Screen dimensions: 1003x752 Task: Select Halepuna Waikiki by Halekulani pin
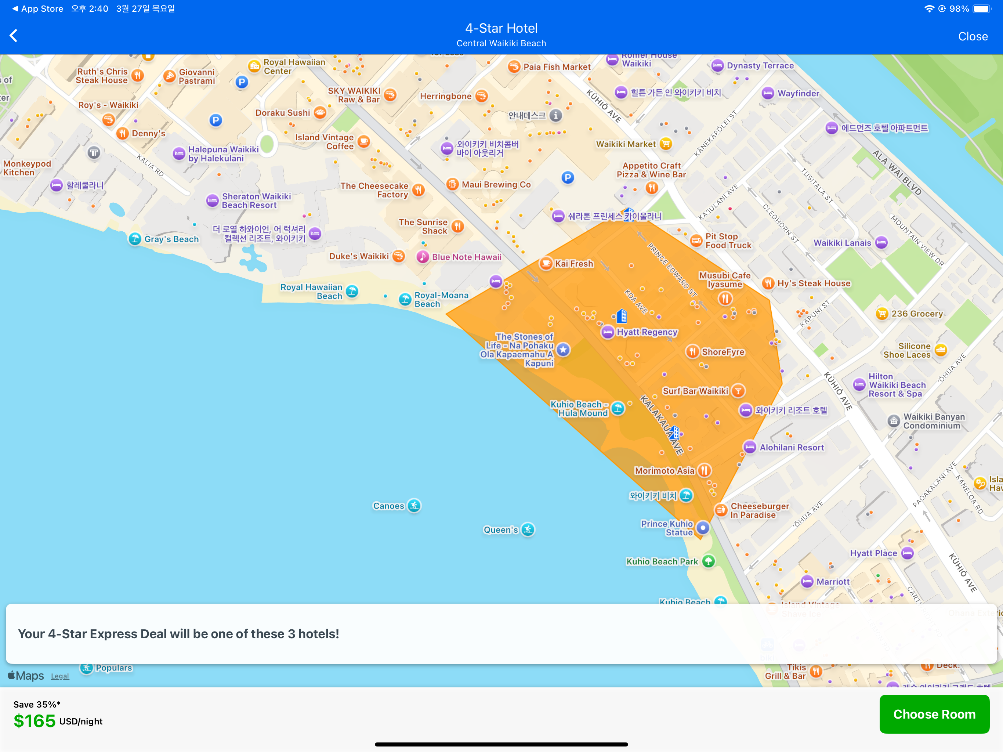179,153
